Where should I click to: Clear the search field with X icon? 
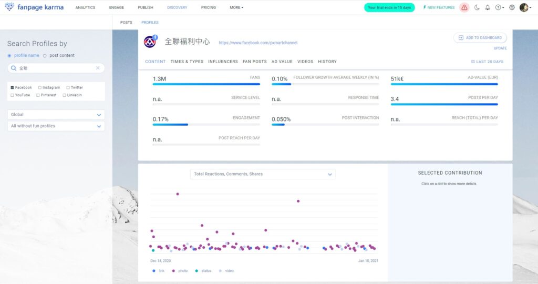click(x=98, y=68)
